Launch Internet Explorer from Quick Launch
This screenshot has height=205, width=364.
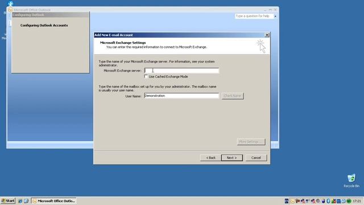click(x=20, y=201)
